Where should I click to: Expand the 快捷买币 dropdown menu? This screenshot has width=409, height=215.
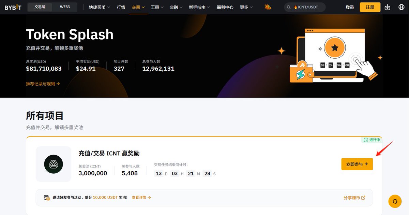(x=99, y=7)
